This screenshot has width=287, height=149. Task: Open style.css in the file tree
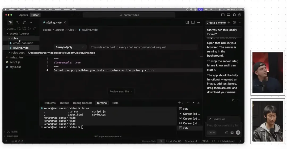coord(15,67)
